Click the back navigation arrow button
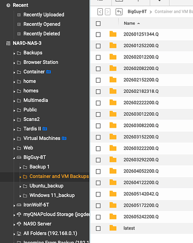193x243 pixels. point(100,12)
